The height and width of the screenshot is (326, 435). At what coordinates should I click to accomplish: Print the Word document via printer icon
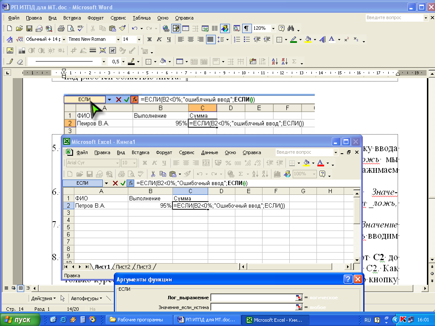[61, 28]
